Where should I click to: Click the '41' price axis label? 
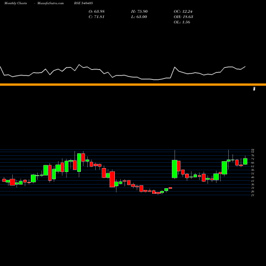click(x=253, y=181)
